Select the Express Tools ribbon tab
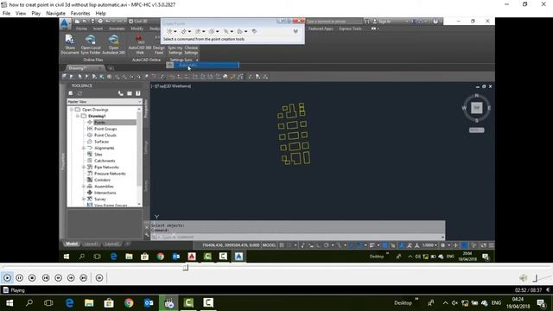553x311 pixels. pos(350,29)
